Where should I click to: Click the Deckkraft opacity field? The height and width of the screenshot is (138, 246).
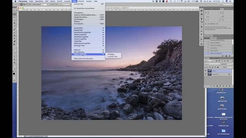229,64
